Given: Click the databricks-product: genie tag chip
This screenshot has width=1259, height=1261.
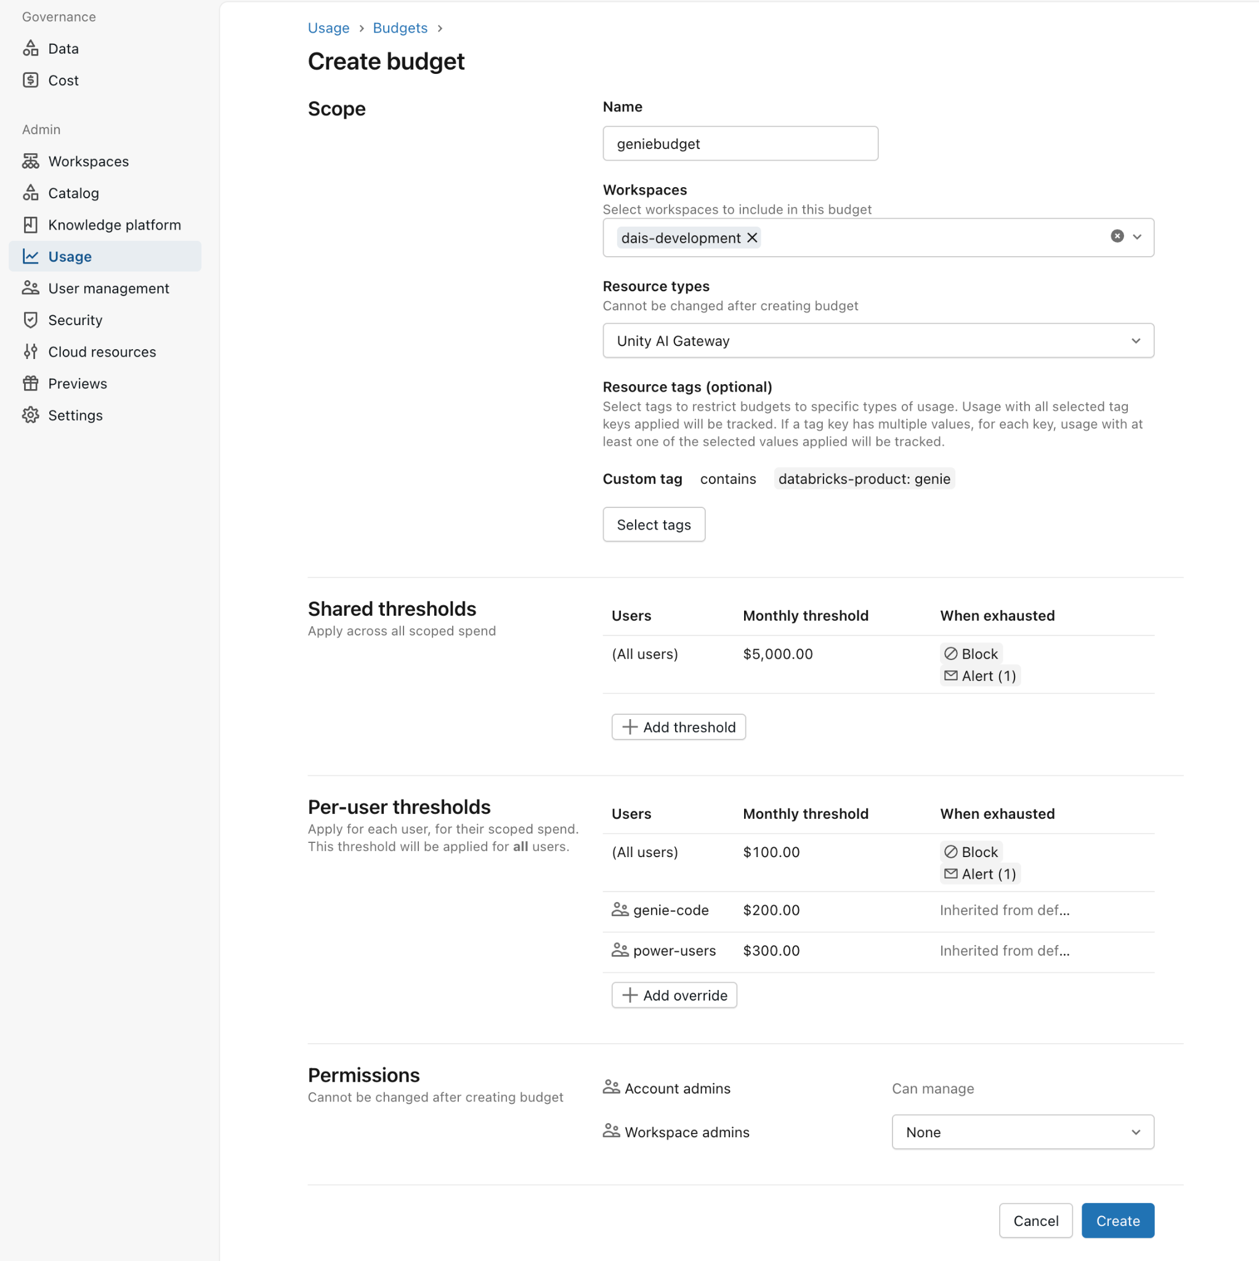Looking at the screenshot, I should [x=864, y=478].
